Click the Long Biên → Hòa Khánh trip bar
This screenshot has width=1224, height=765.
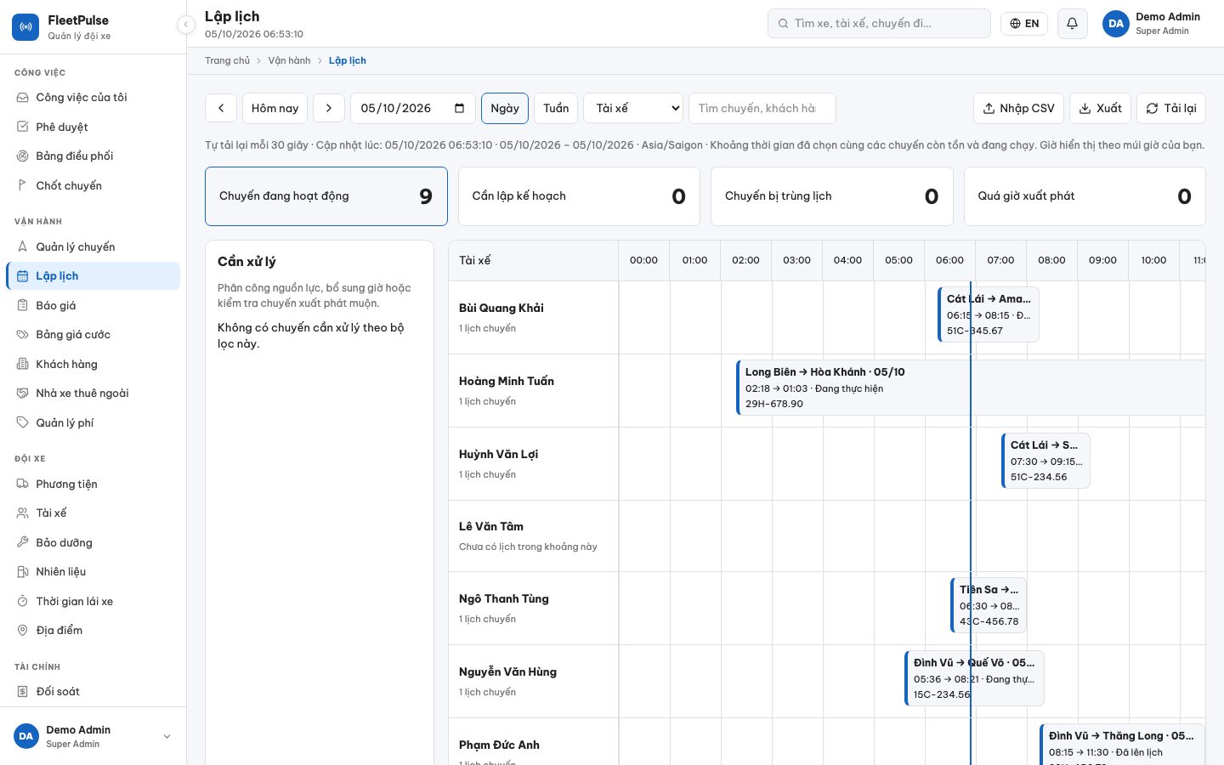(x=971, y=388)
